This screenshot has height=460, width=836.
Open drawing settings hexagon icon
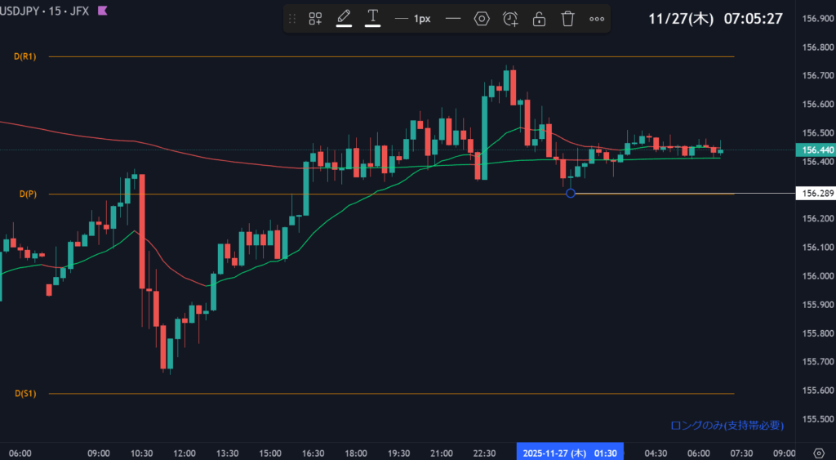[x=482, y=19]
